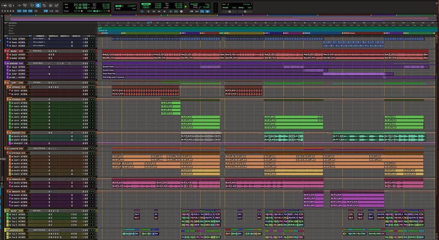The image size is (439, 240).
Task: Select the Selector tool in the toolbar
Action: [x=38, y=5]
